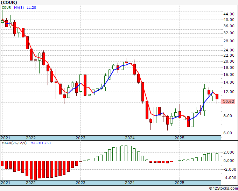Select the MA(3) legend label
Screen dimensions: 238x191
19,8
